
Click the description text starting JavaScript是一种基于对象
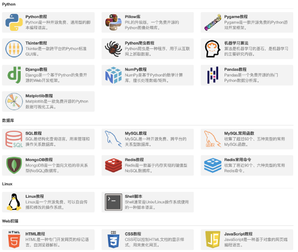pyautogui.click(x=256, y=242)
